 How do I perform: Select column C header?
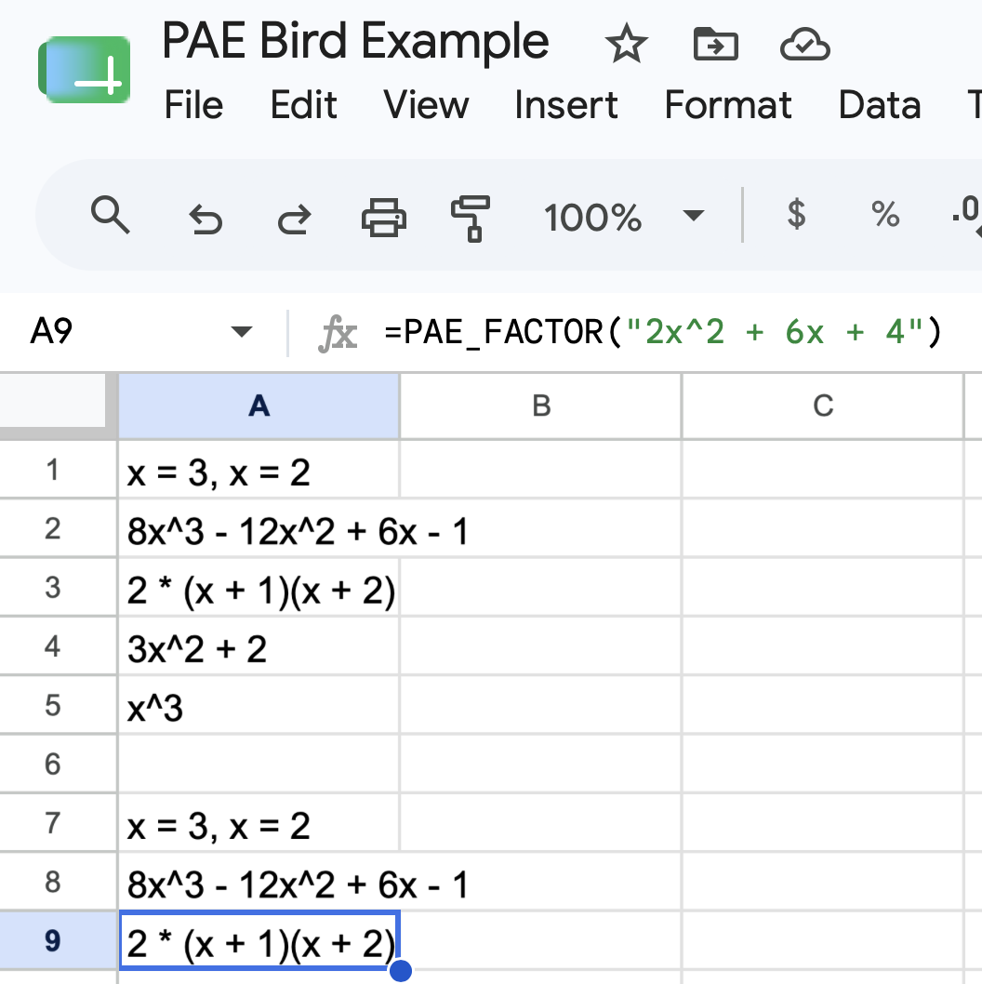(823, 406)
